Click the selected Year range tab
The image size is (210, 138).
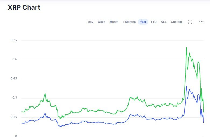143,22
